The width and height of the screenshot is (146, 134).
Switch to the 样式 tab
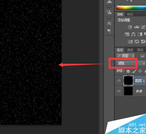tap(130, 15)
